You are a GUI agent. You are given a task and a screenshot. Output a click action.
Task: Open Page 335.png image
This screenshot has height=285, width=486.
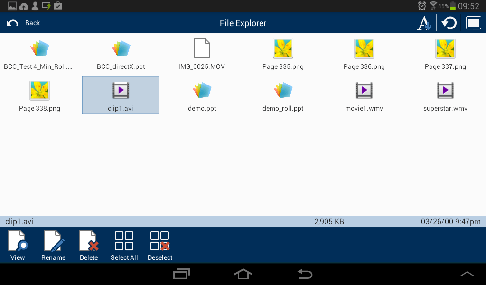[283, 54]
